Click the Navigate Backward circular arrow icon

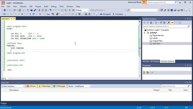[5, 10]
